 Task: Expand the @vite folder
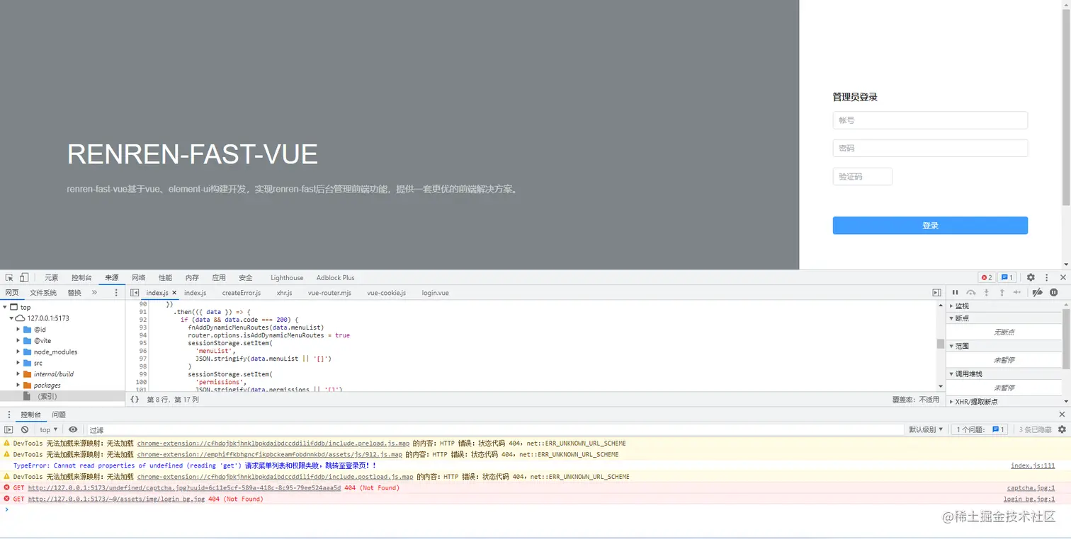18,341
